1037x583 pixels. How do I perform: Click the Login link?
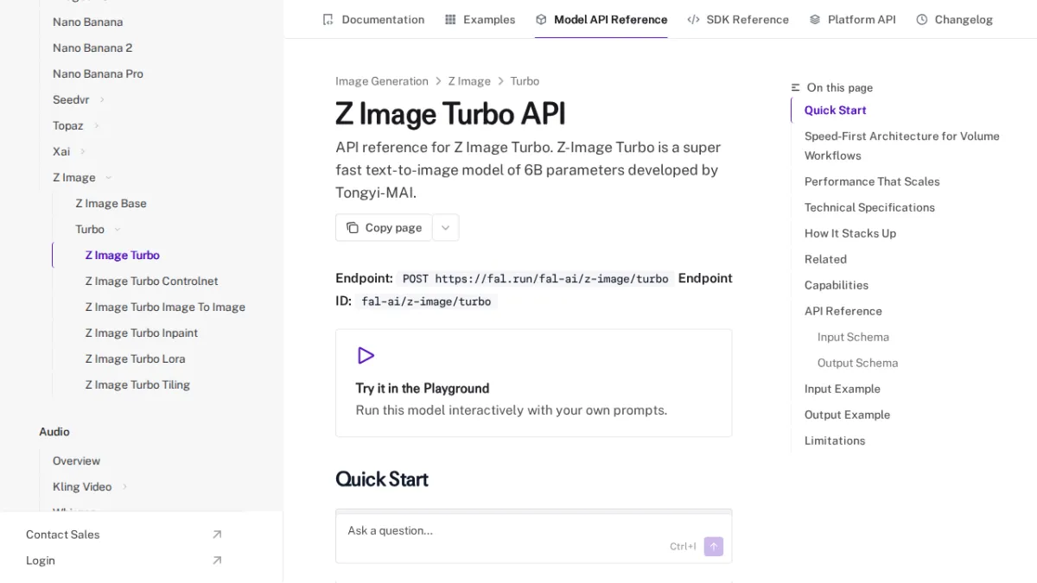click(x=41, y=561)
